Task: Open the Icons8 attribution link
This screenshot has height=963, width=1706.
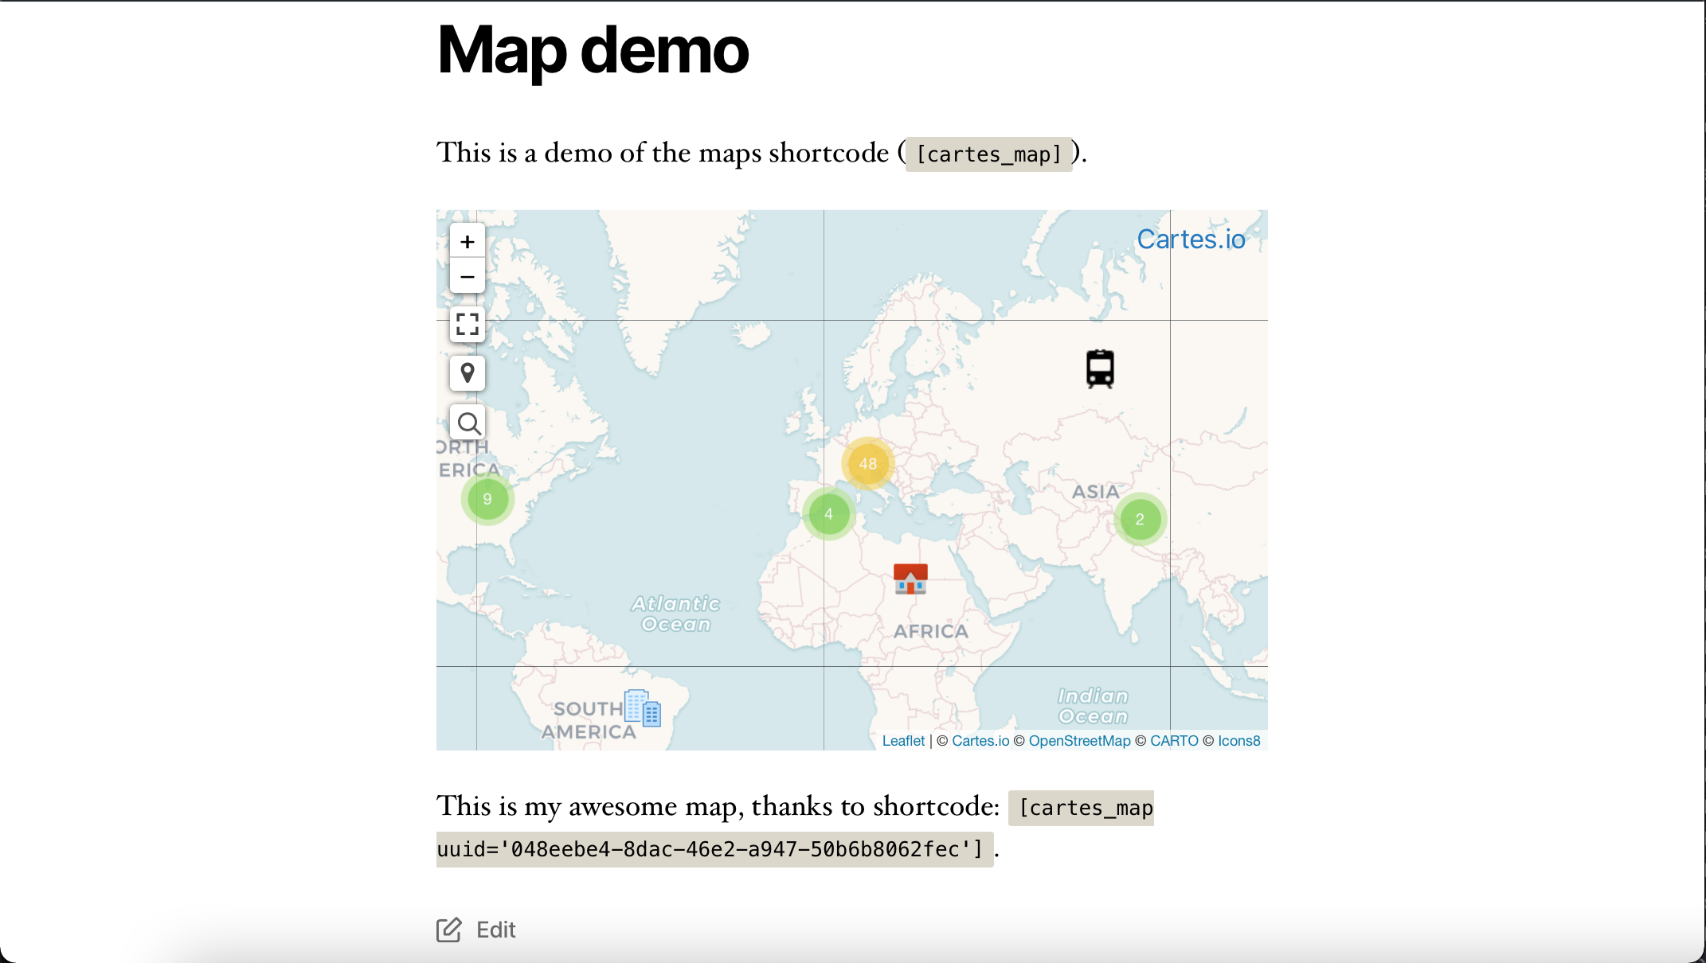Action: click(x=1239, y=741)
